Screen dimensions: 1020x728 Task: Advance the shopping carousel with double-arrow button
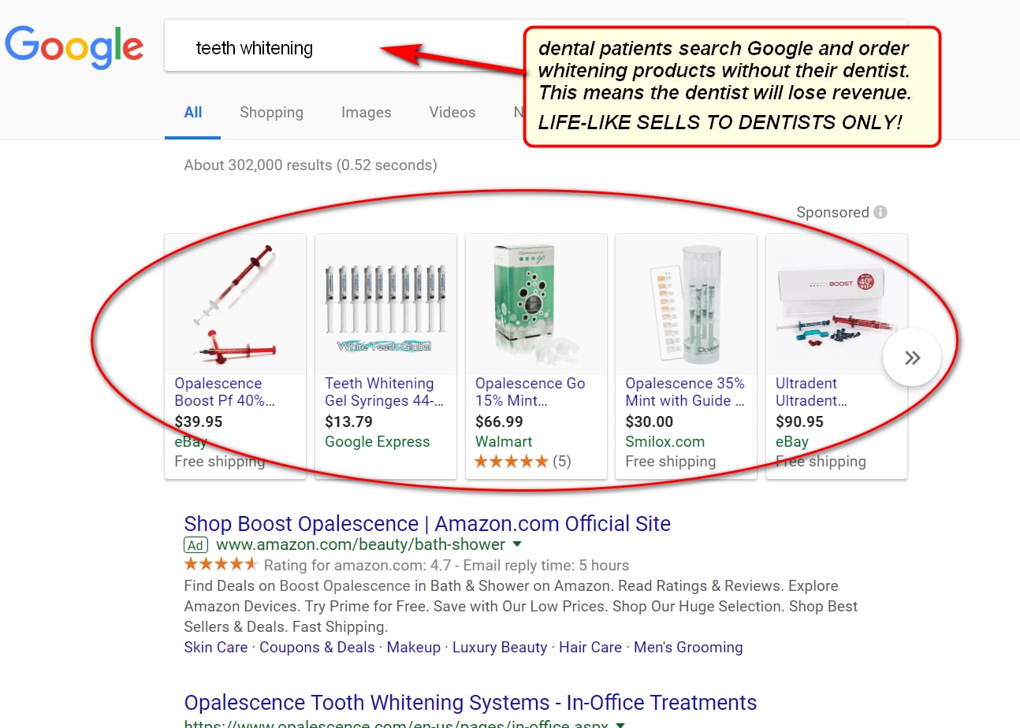pos(912,358)
